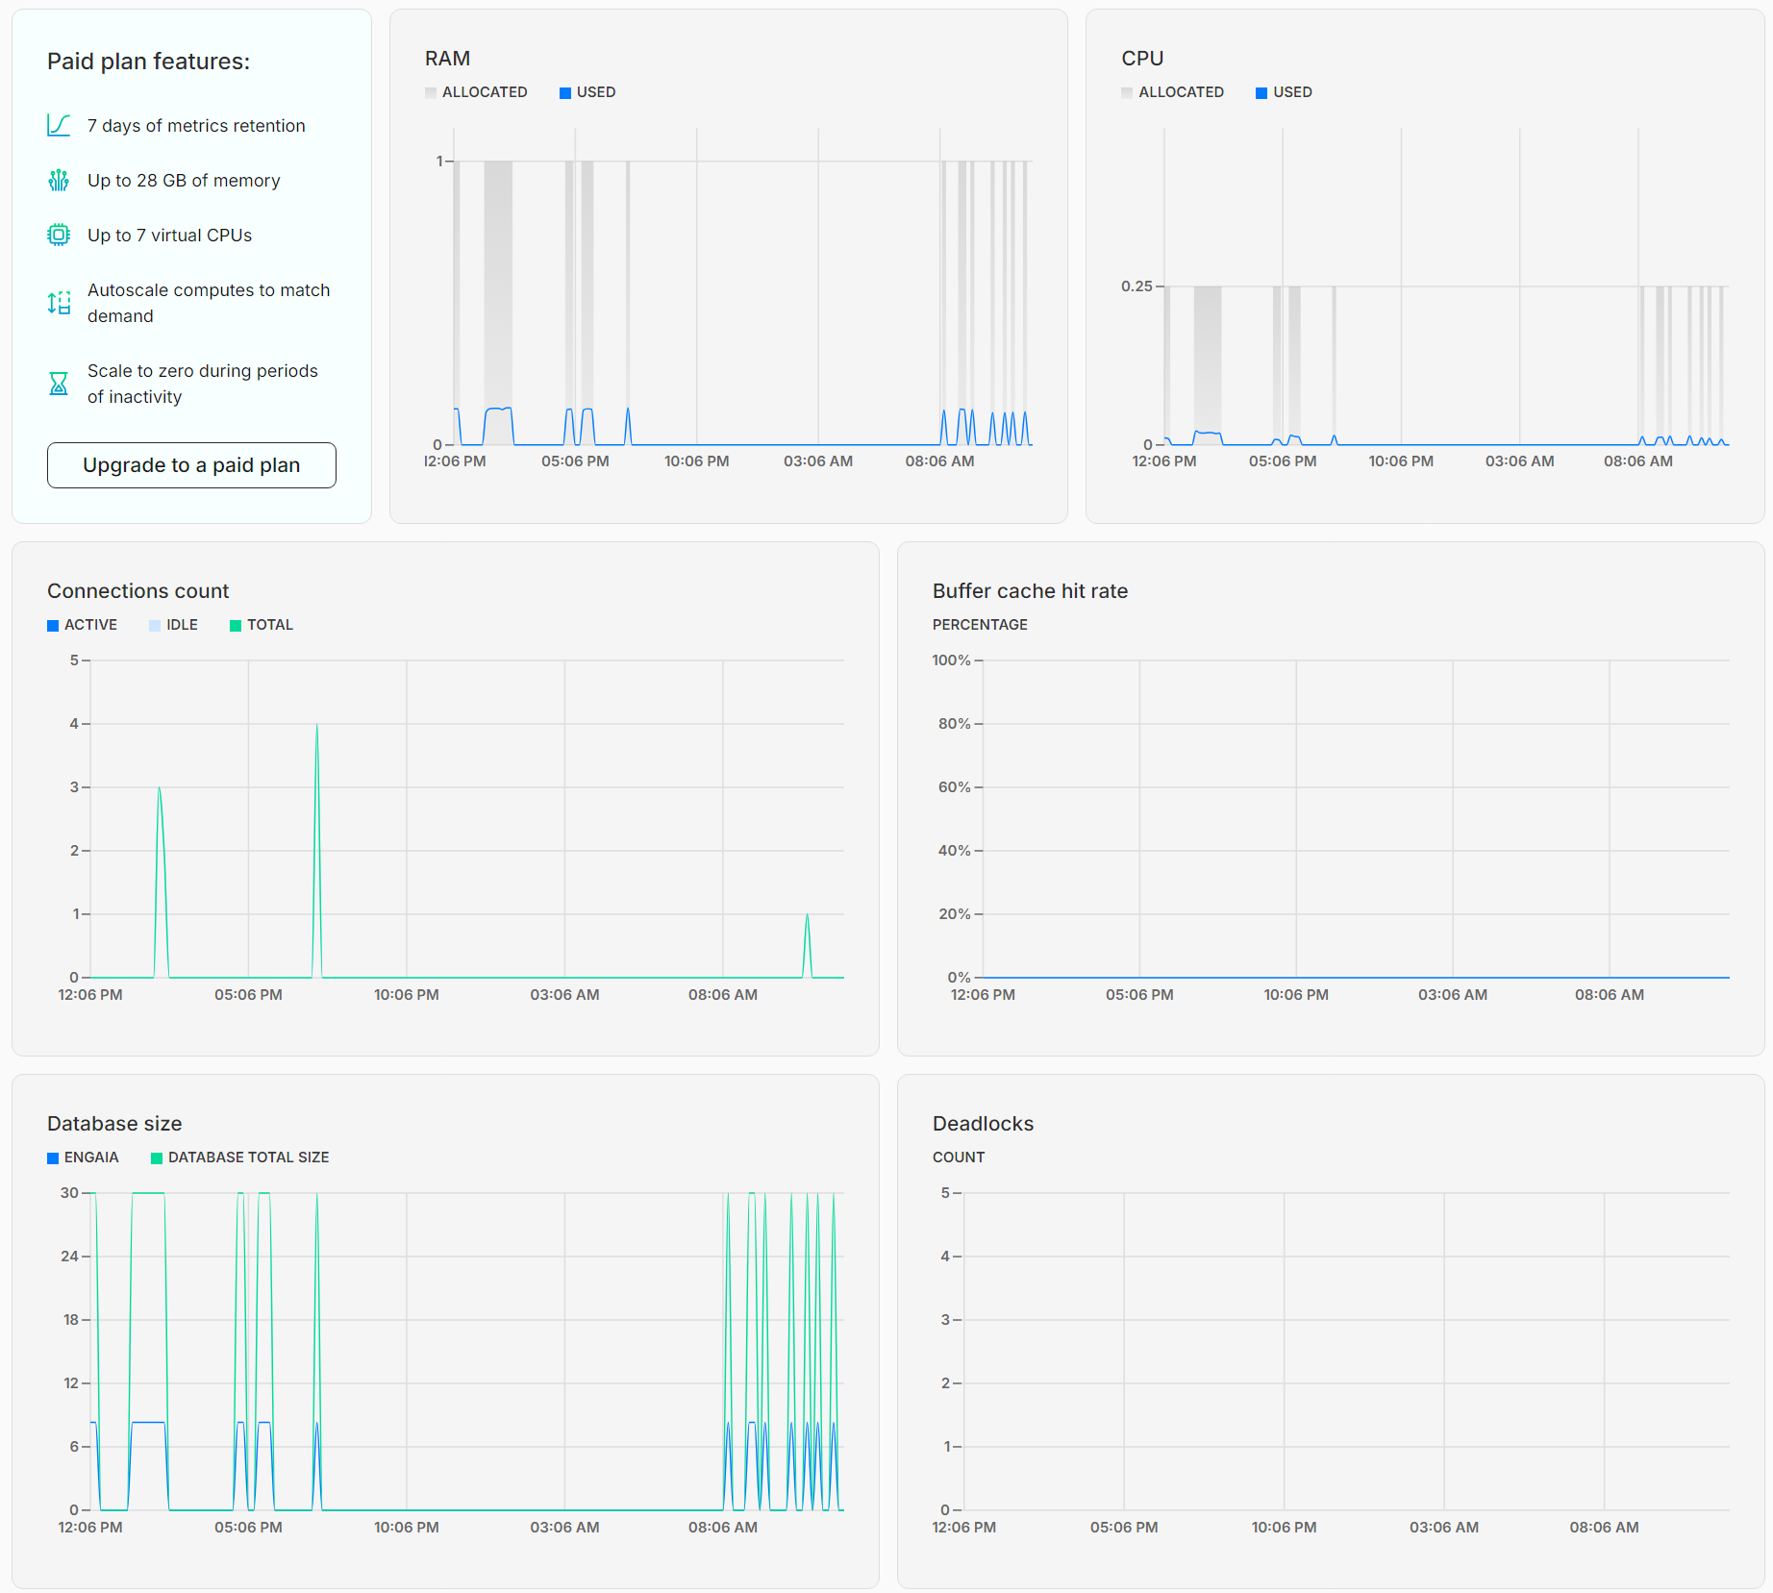Click 12:06 PM label on Deadlocks chart
The width and height of the screenshot is (1773, 1593).
tap(963, 1528)
